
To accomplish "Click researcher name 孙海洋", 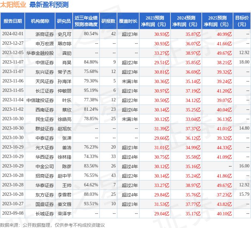I will (x=65, y=81).
